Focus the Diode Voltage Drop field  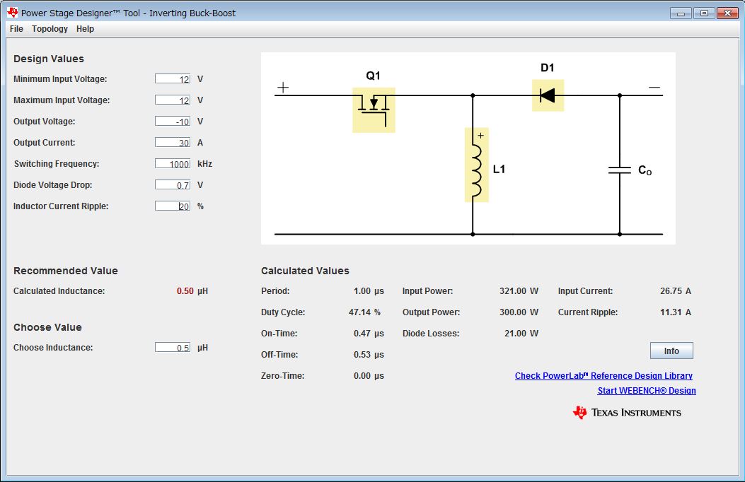[173, 184]
